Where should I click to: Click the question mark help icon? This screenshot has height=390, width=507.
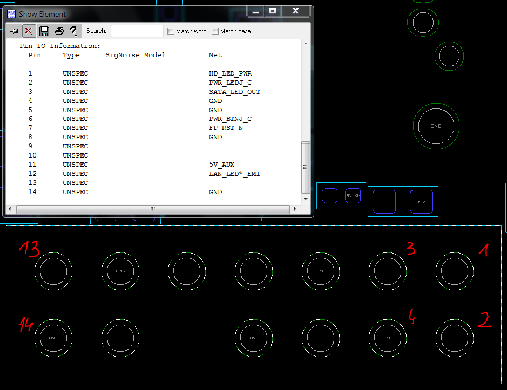[x=73, y=31]
